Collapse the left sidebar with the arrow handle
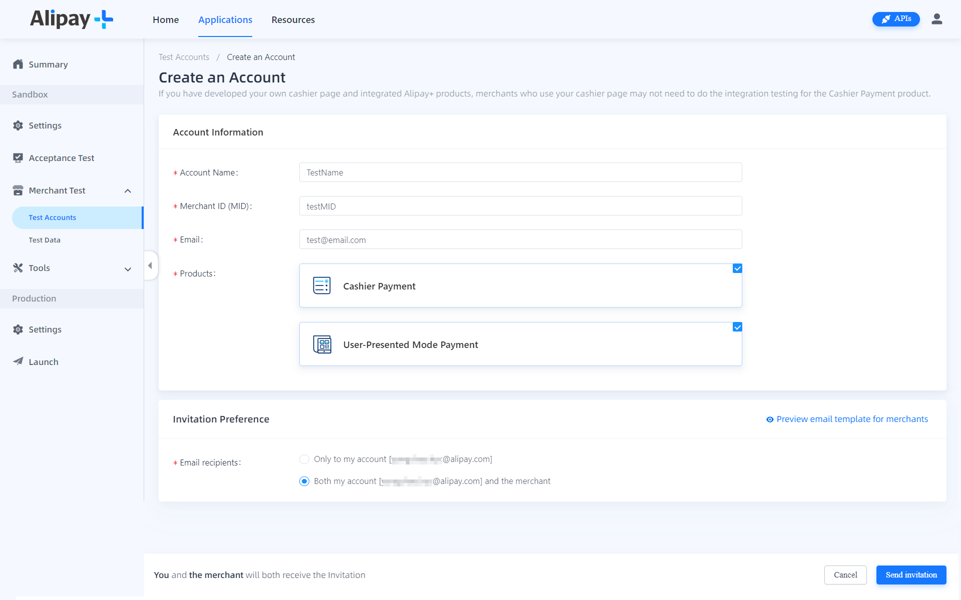This screenshot has height=600, width=961. point(150,265)
